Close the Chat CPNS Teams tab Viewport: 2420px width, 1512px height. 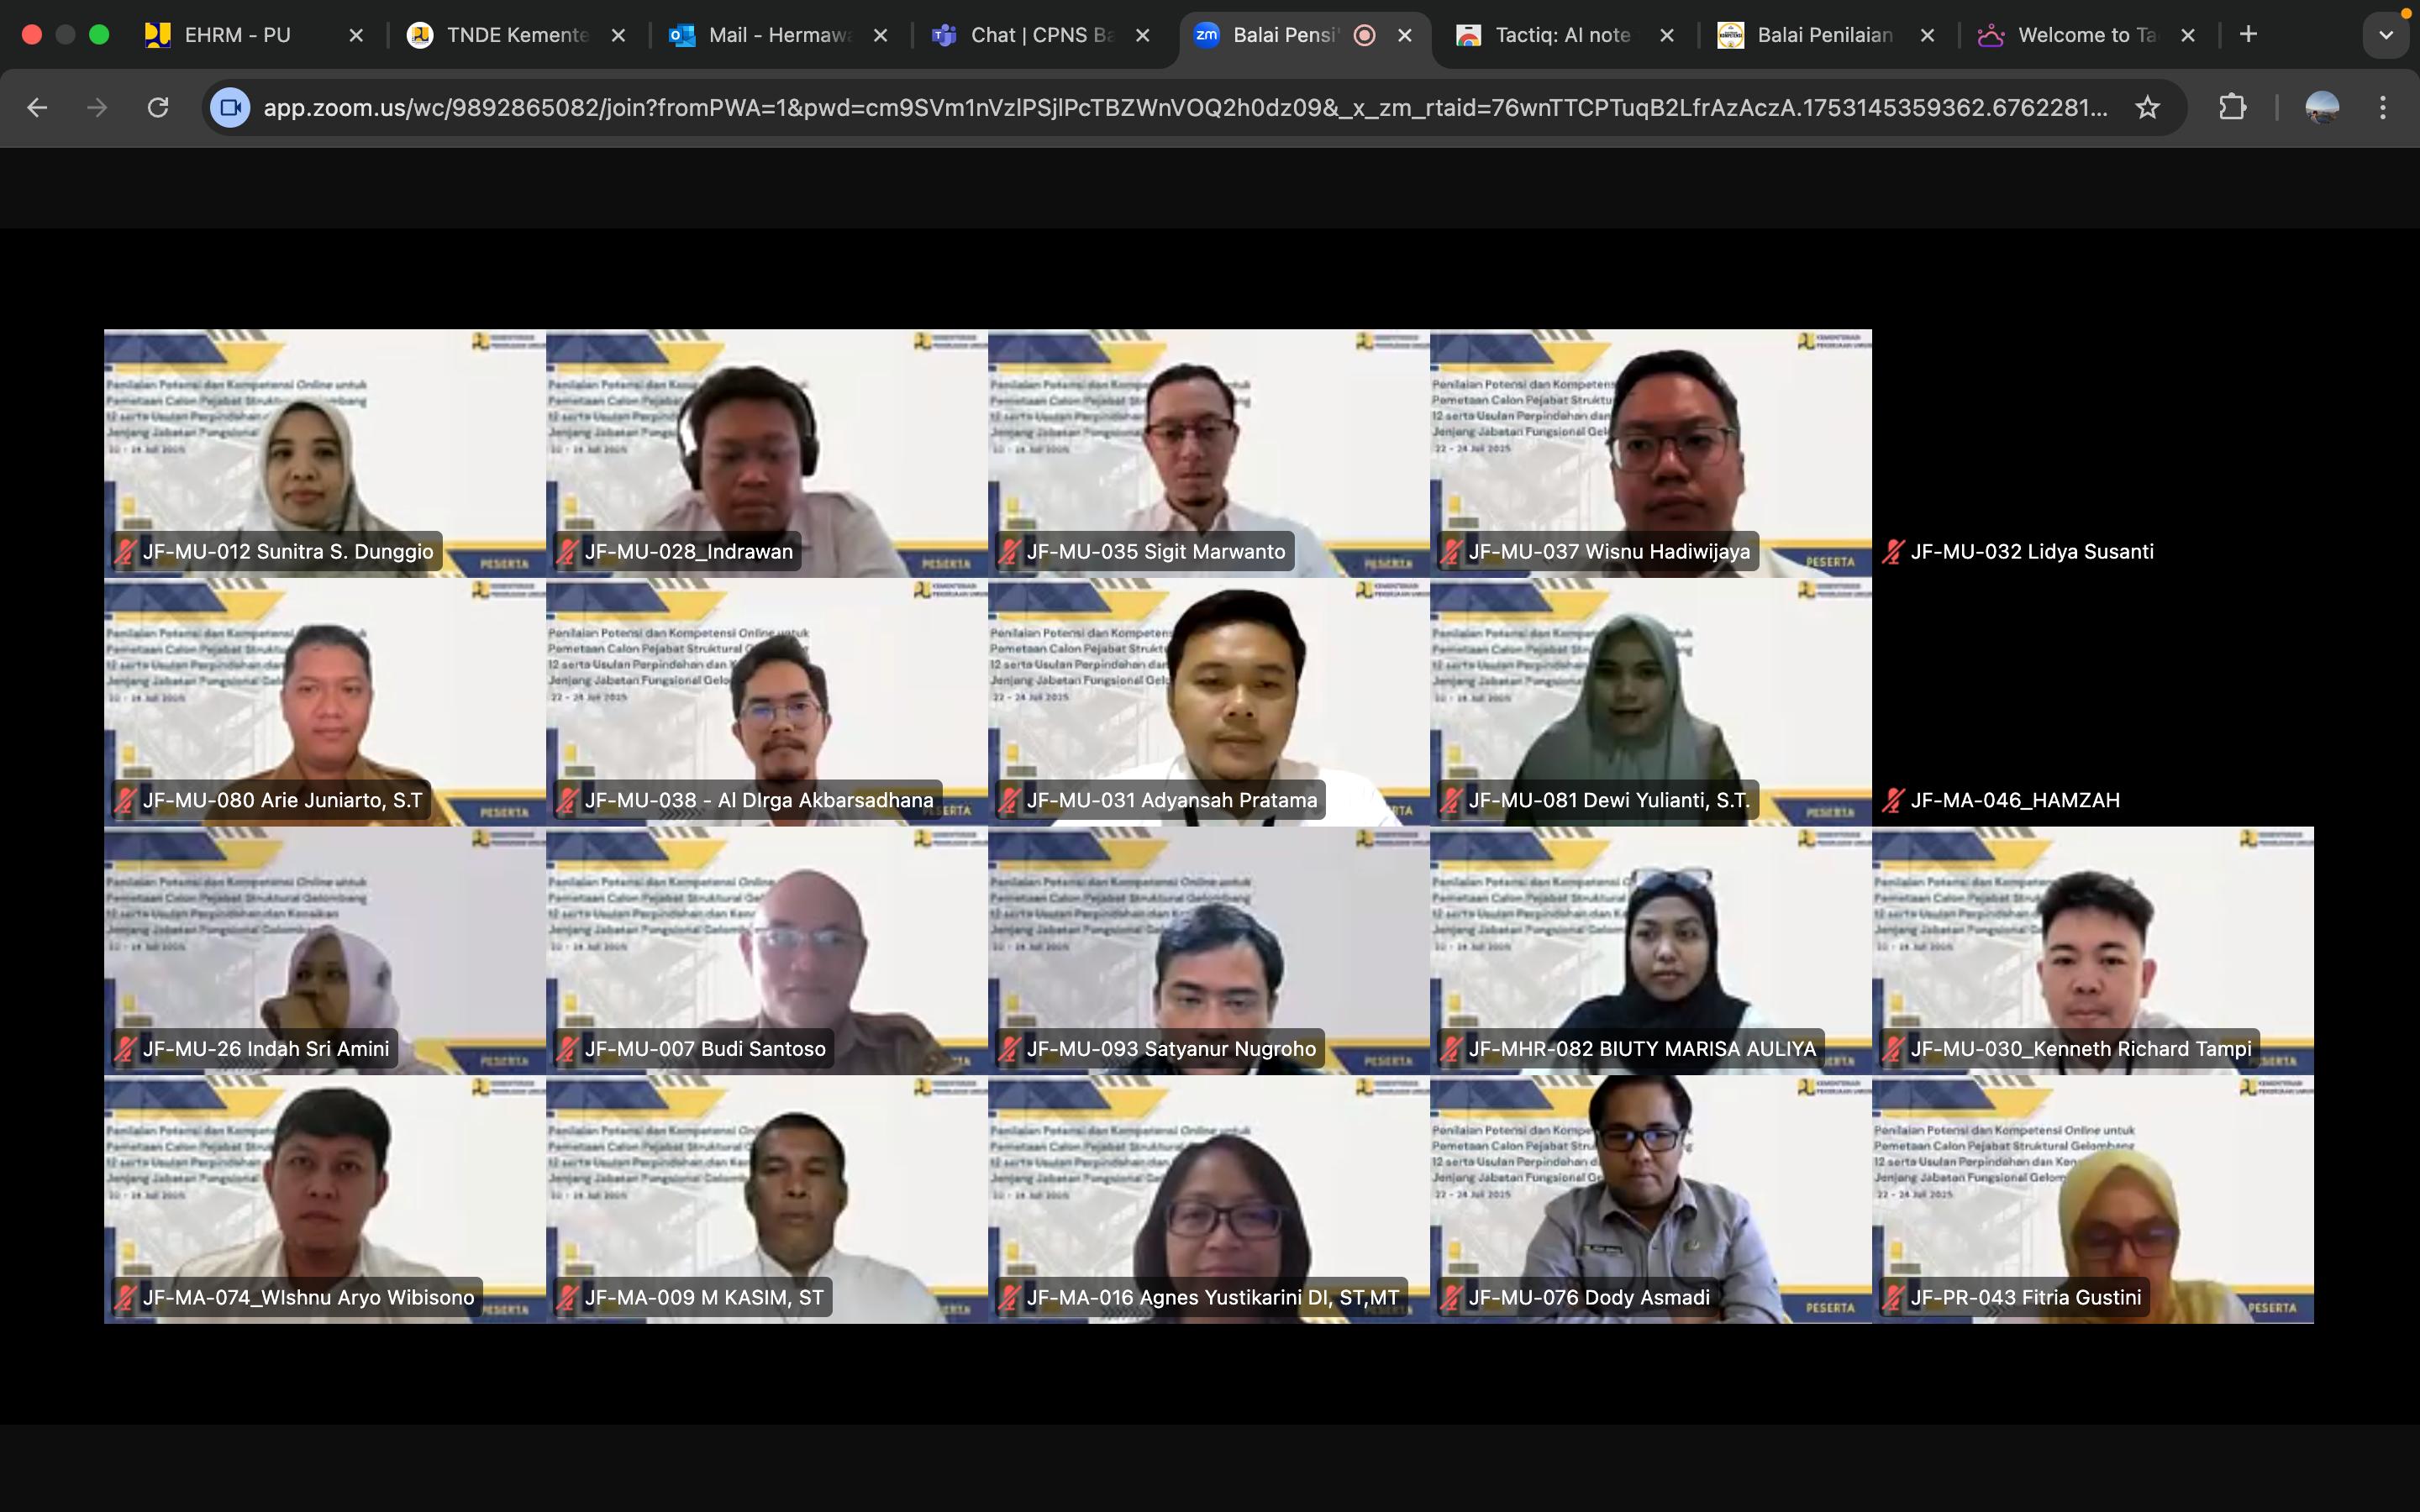[1143, 35]
